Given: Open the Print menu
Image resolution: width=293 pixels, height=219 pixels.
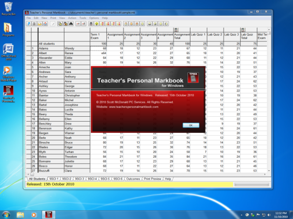Looking at the screenshot, I should pos(53,18).
